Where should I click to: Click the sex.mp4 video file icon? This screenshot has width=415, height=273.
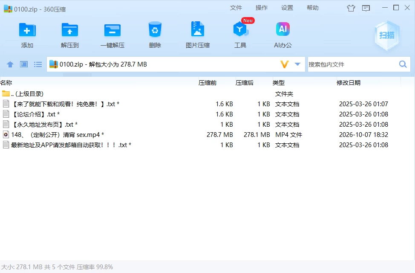click(x=6, y=135)
